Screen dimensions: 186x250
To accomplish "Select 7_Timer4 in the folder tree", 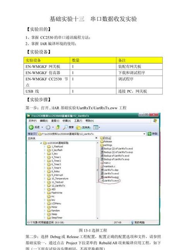I will tap(54, 168).
